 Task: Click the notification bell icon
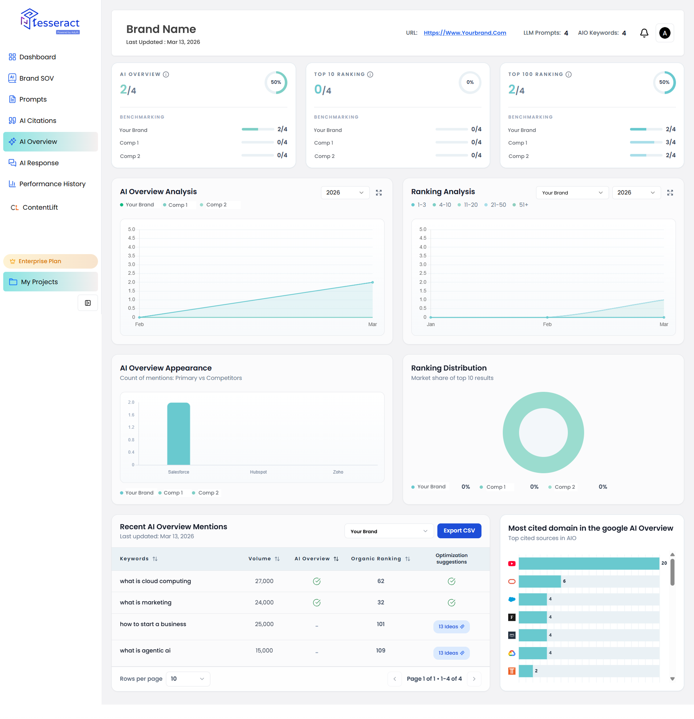[x=644, y=33]
